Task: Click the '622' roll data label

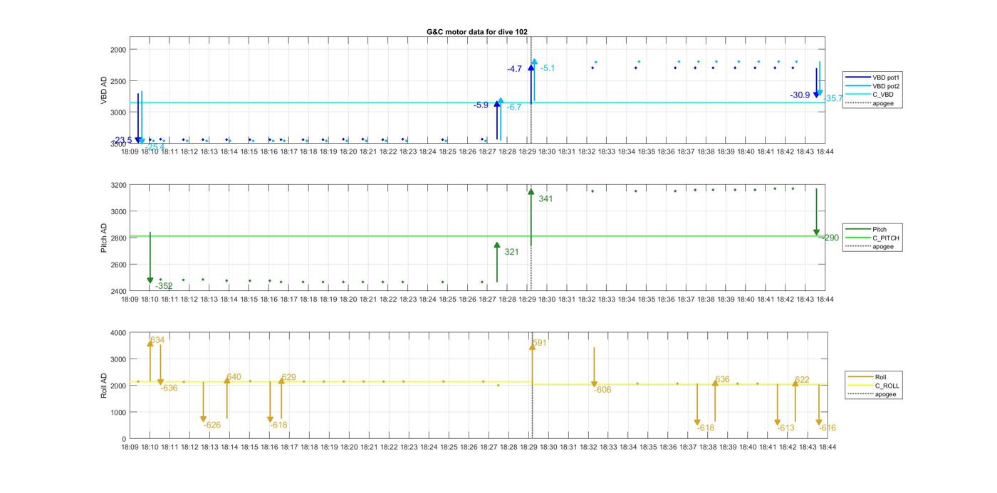Action: tap(802, 381)
